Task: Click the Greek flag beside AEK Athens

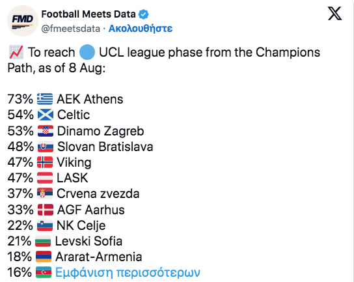Action: point(45,99)
